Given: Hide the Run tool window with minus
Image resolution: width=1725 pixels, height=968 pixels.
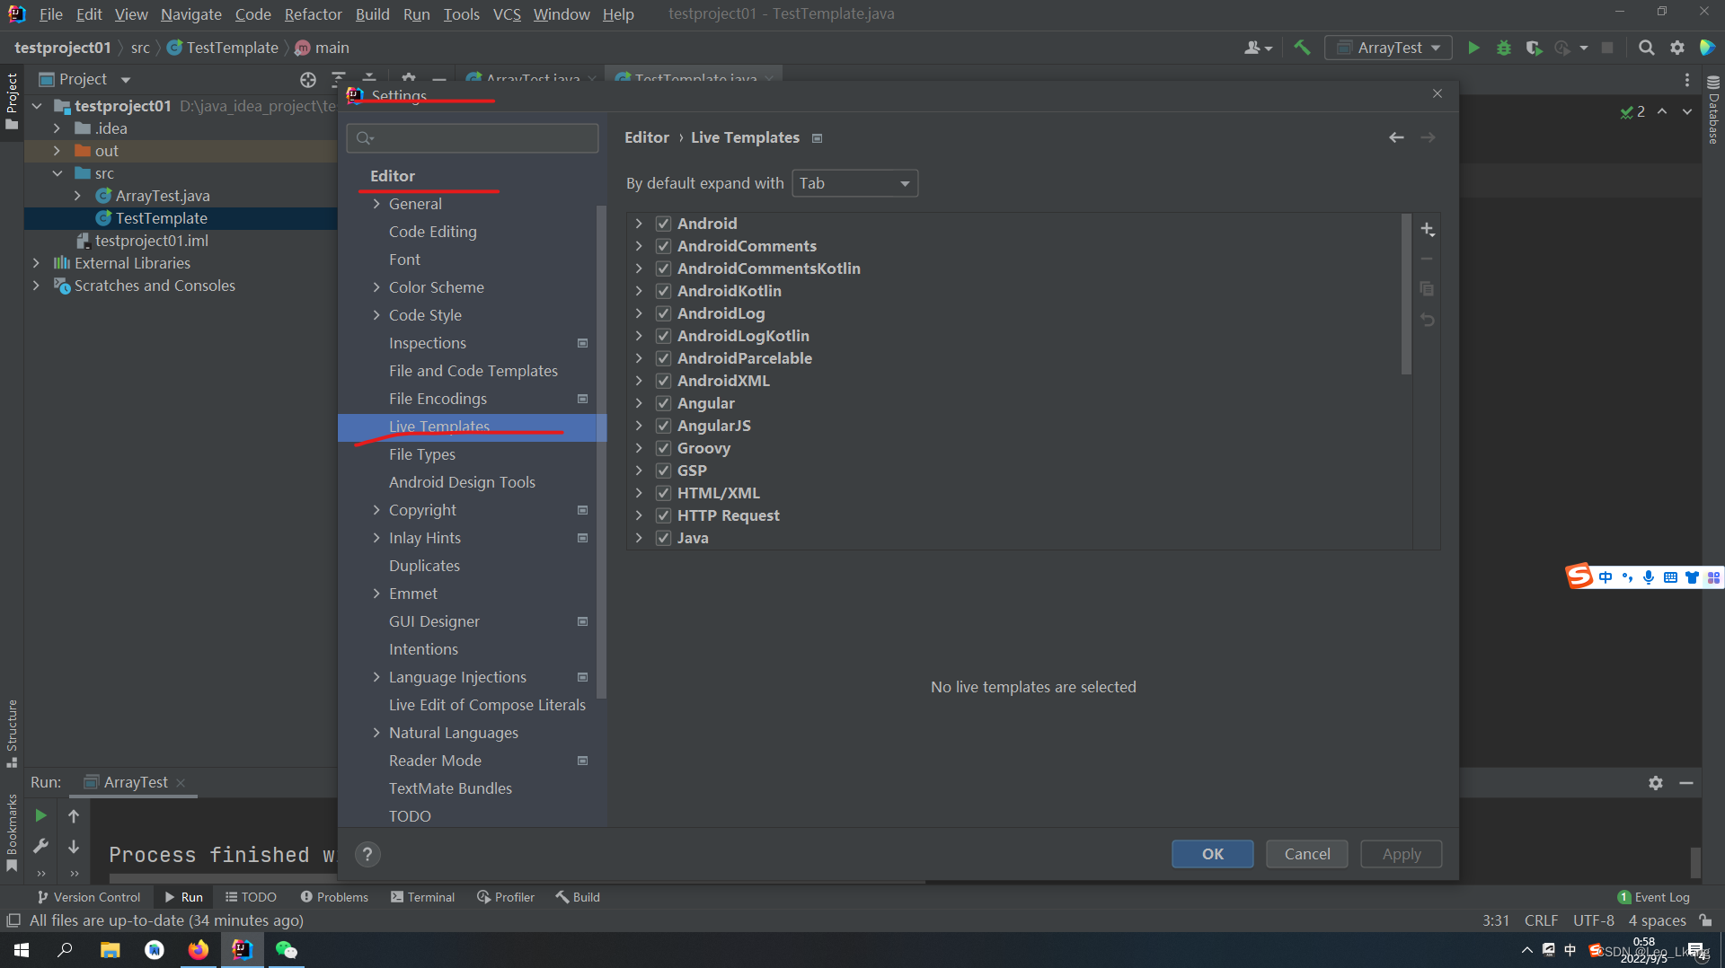Looking at the screenshot, I should point(1686,783).
